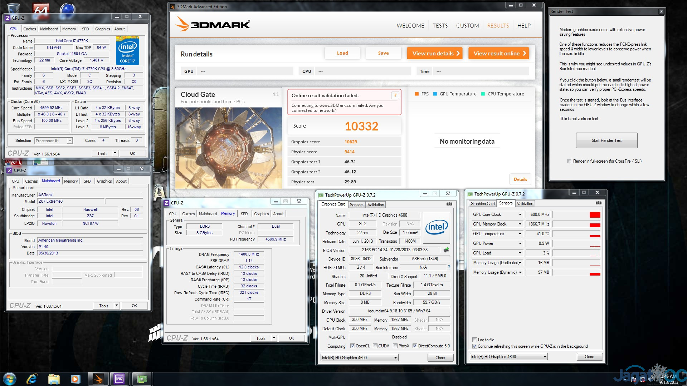
Task: Open the GPU Core Clock sensor dropdown
Action: point(520,214)
